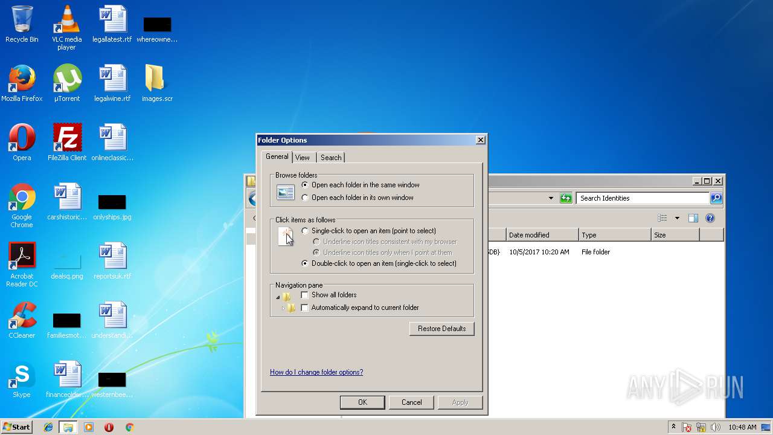Viewport: 773px width, 435px height.
Task: Switch to the View tab
Action: [303, 158]
